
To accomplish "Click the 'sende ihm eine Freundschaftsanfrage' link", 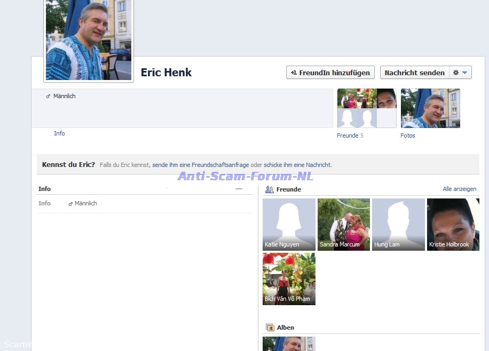I will coord(200,165).
